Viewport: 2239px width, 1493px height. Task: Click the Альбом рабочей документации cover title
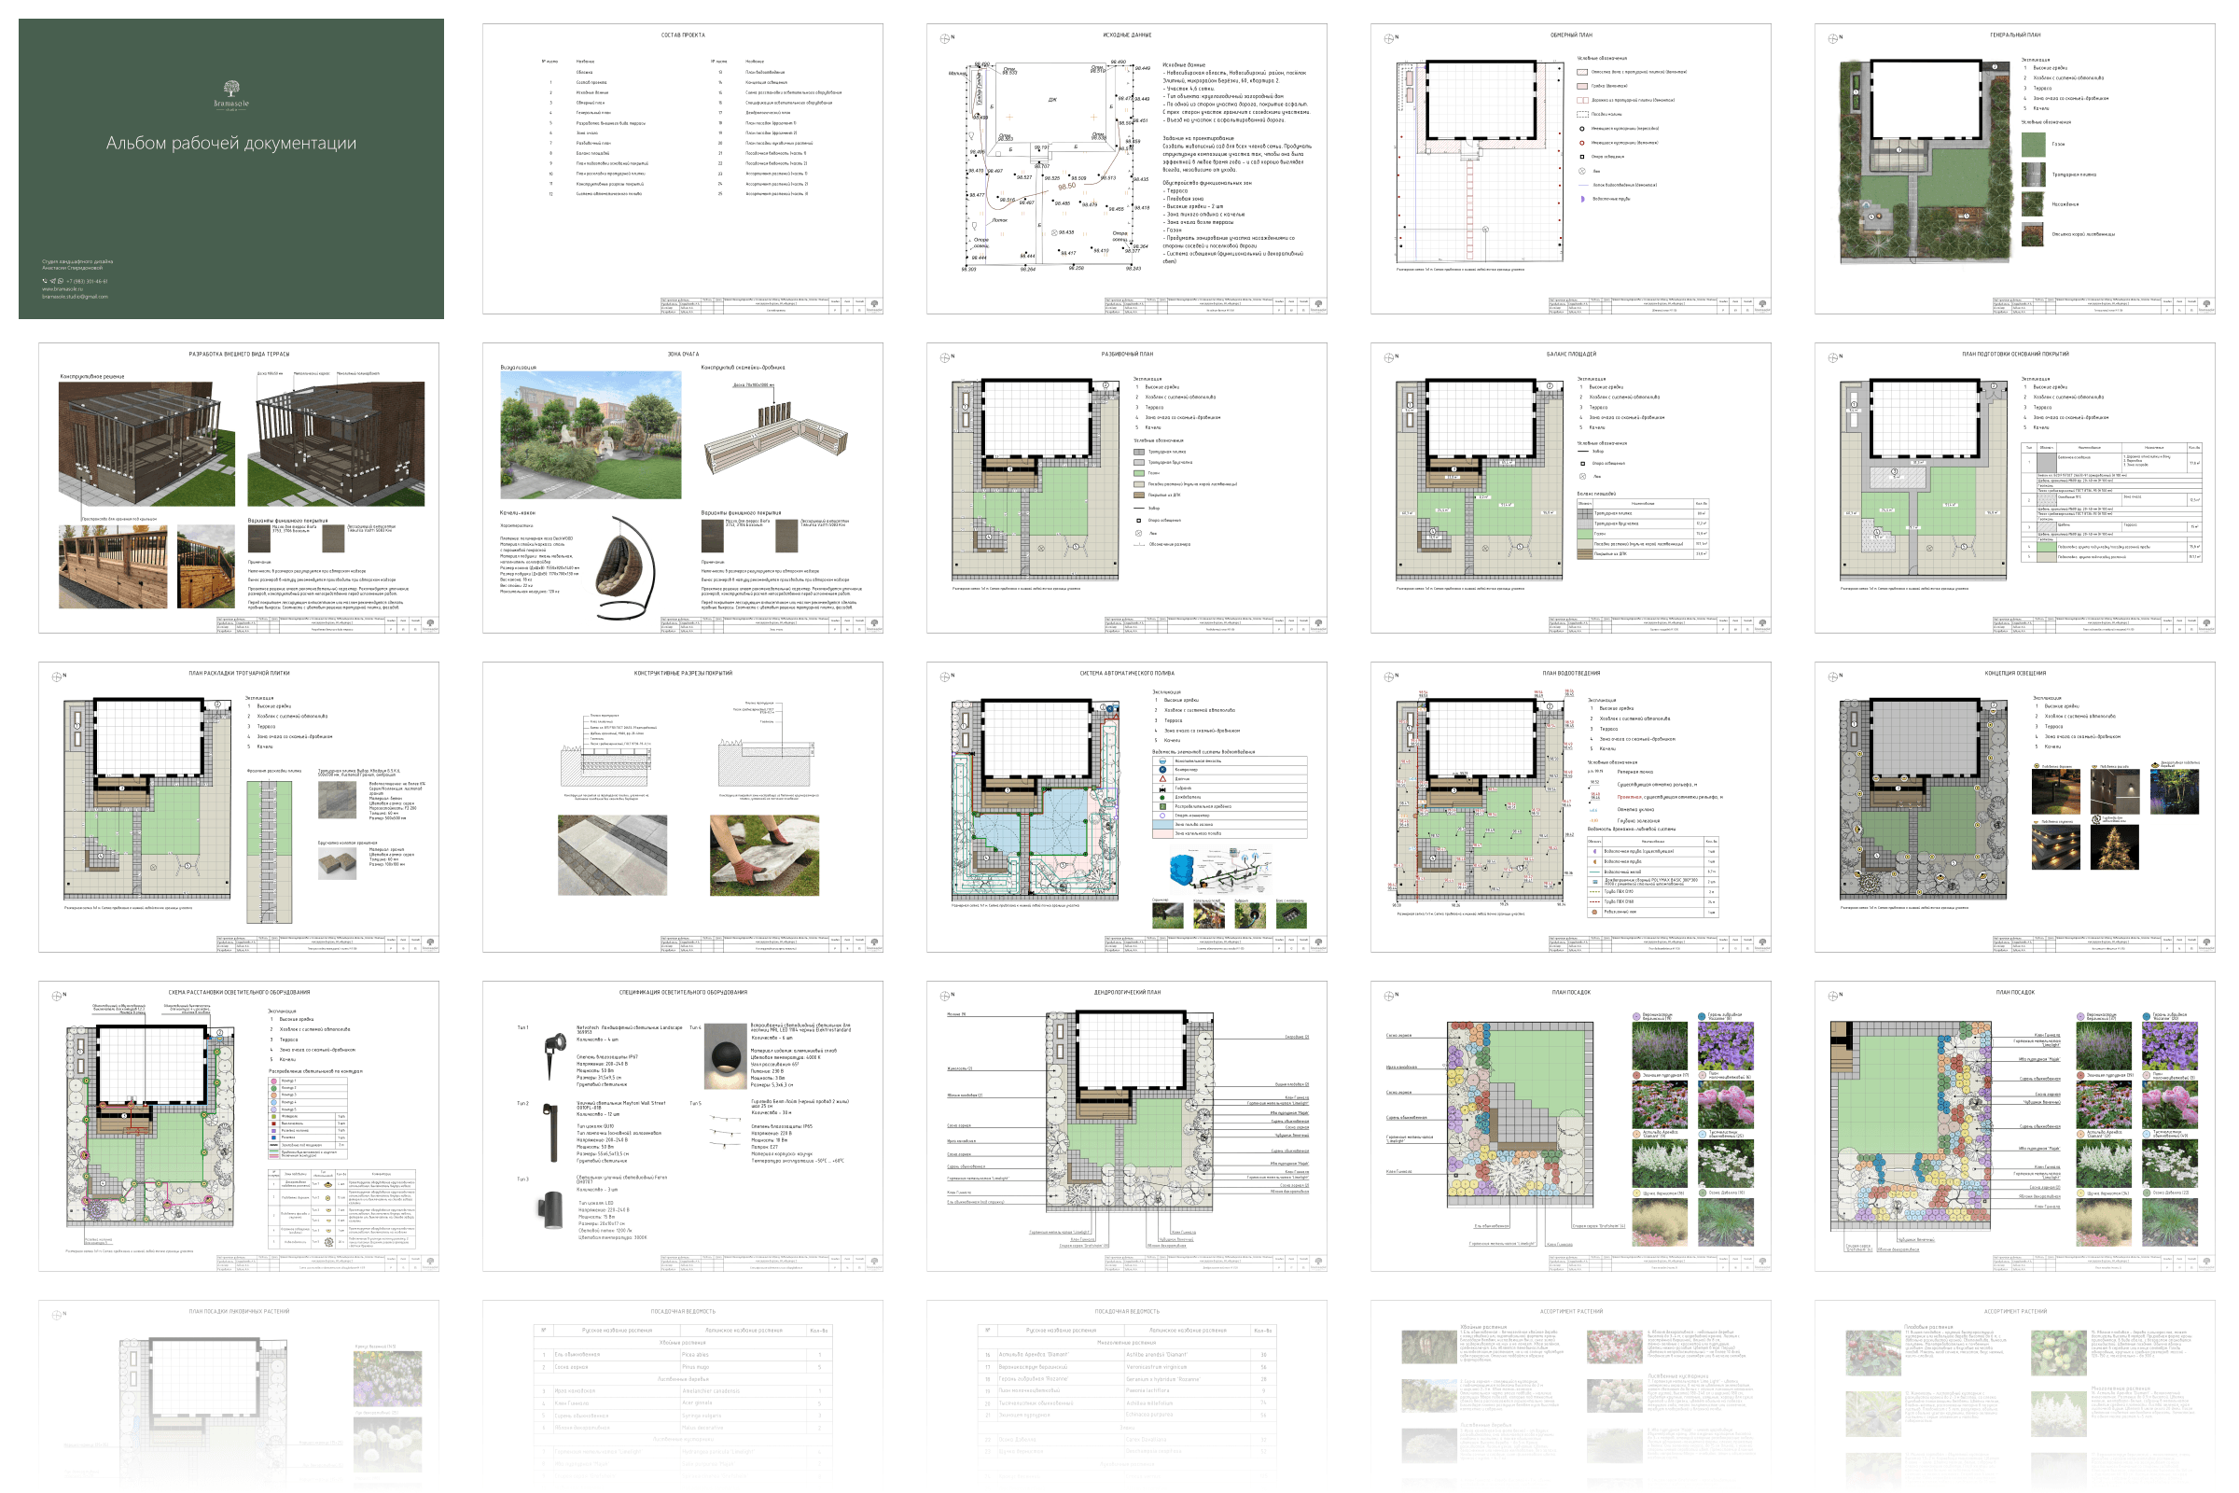pos(231,144)
